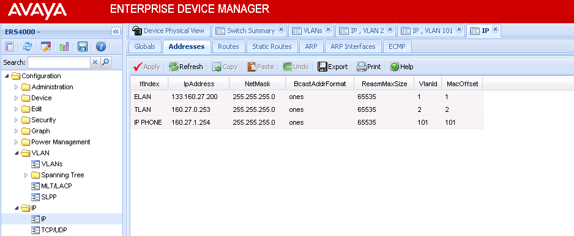This screenshot has height=236, width=574.
Task: Expand the Security folder
Action: click(x=16, y=120)
